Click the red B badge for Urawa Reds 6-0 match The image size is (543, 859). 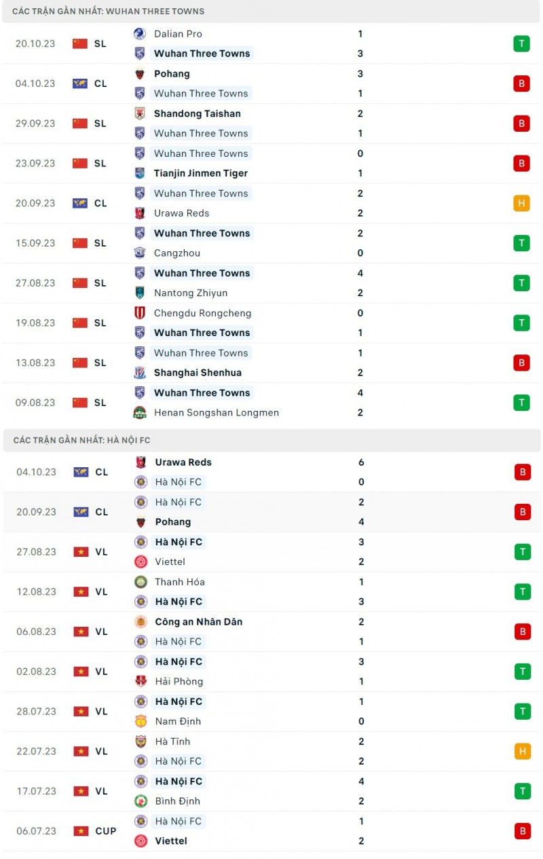point(523,472)
